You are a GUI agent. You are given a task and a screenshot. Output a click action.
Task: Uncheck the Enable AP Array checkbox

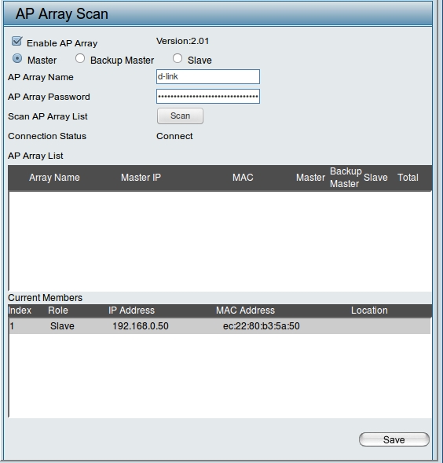tap(16, 41)
